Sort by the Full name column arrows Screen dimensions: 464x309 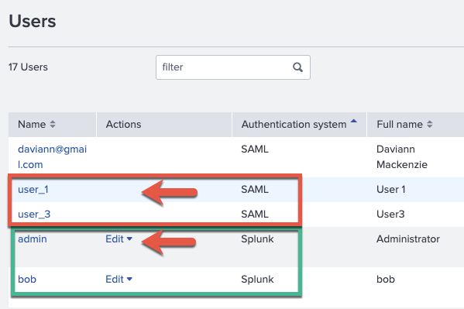click(430, 124)
